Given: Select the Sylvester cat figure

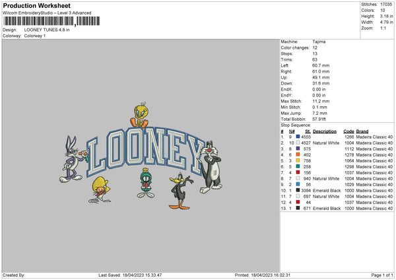Looking at the screenshot, I should pos(211,167).
